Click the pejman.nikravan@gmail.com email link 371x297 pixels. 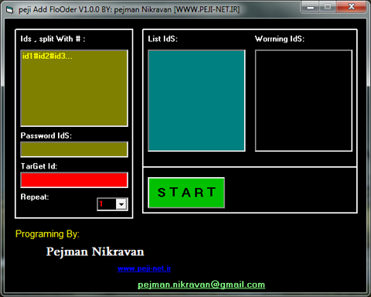point(201,285)
